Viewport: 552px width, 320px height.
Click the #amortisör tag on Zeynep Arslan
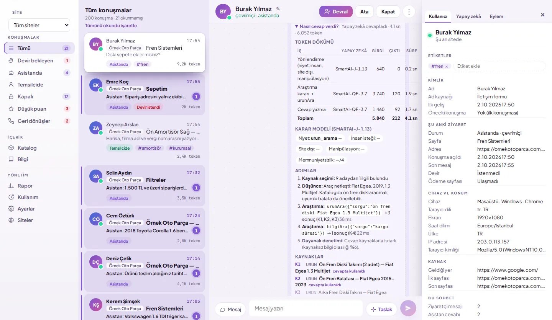click(149, 148)
